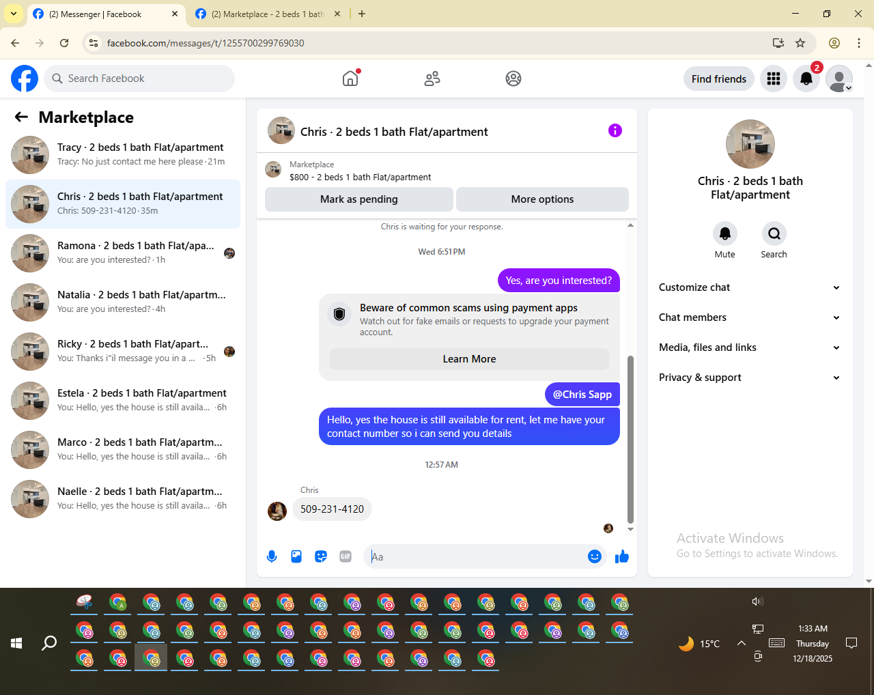Open Ramona conversation in list
The image size is (874, 695).
[123, 253]
